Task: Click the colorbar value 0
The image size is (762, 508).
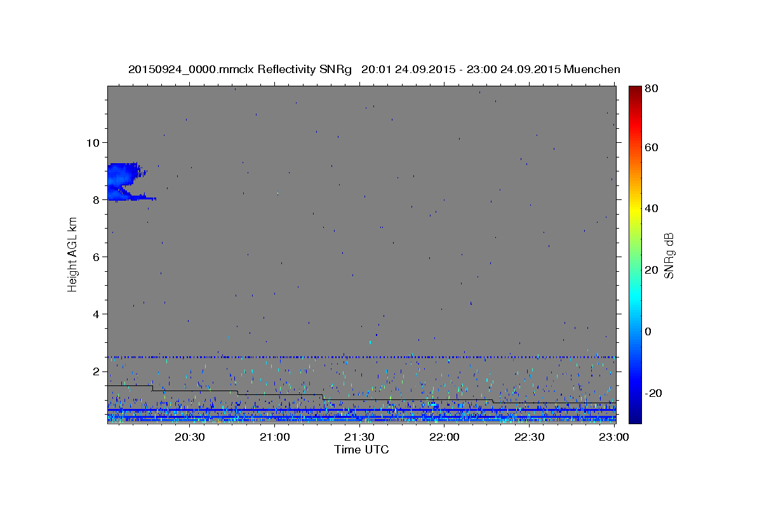Action: point(650,331)
